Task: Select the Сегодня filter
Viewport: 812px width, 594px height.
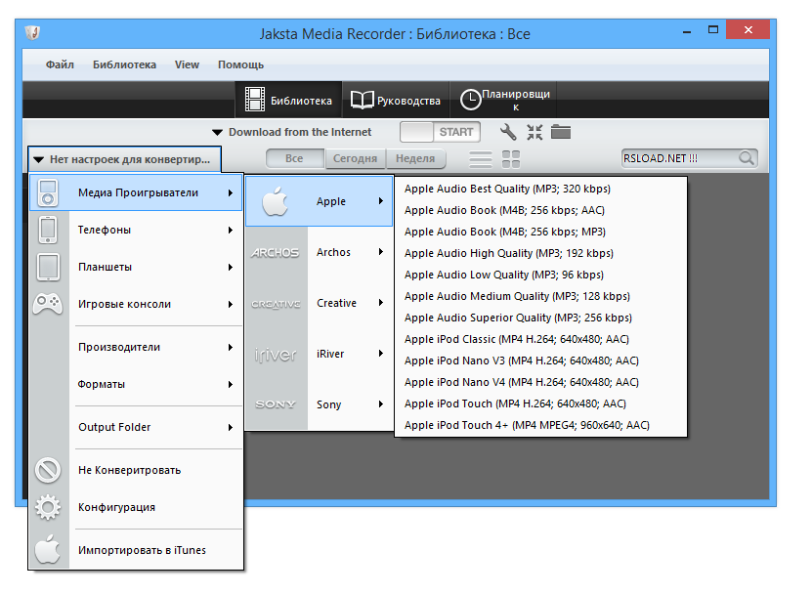Action: pyautogui.click(x=355, y=158)
